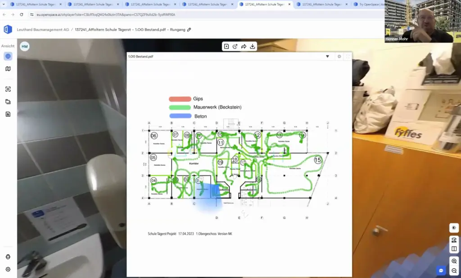Zoom in with the magnifier plus icon
Screen dimensions: 461x278
pos(454,261)
